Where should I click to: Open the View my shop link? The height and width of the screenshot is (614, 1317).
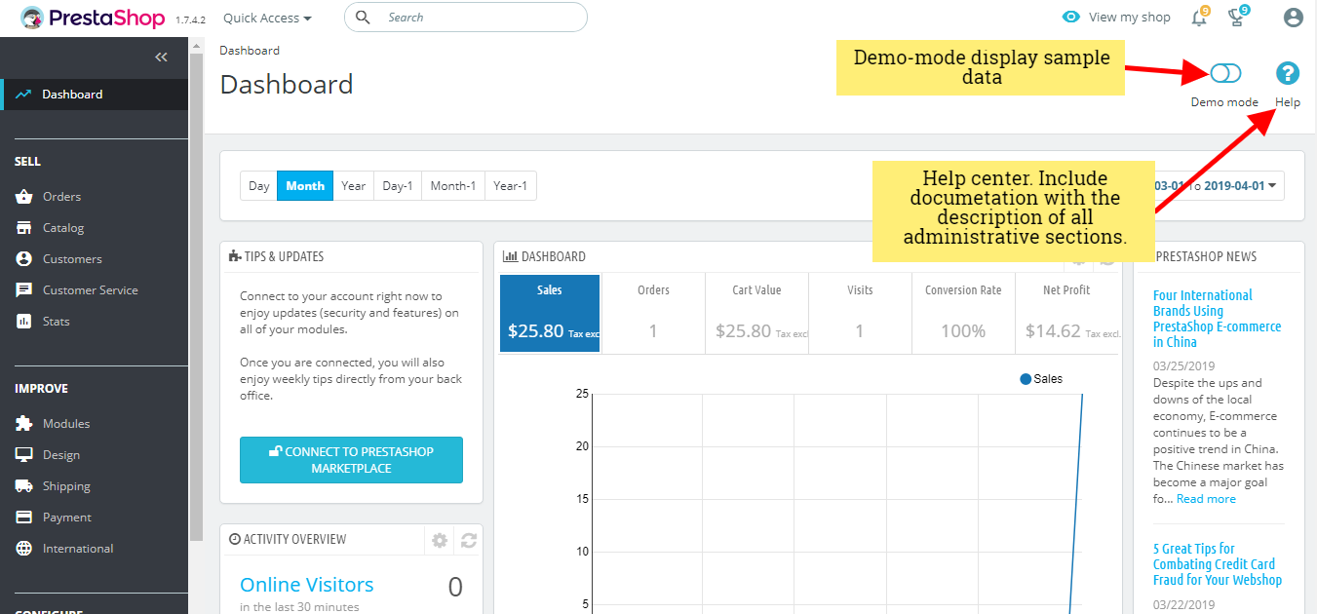point(1130,18)
